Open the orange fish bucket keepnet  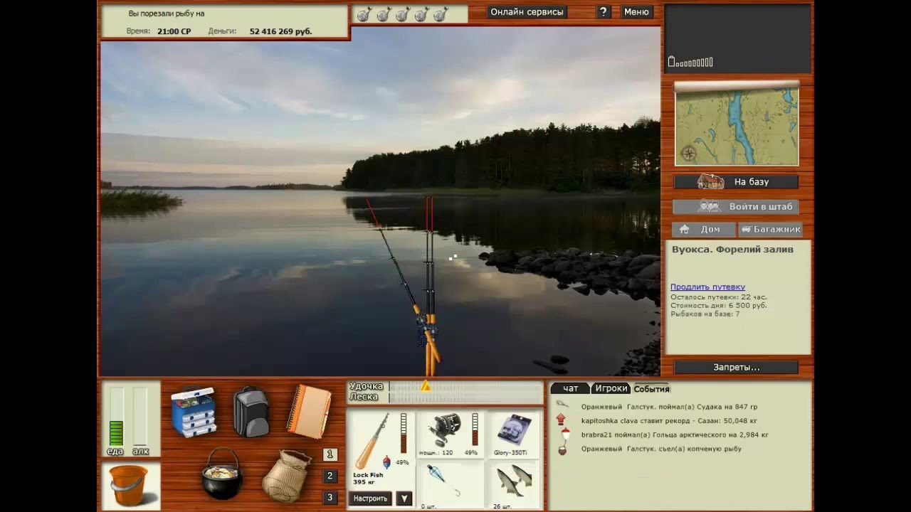click(130, 486)
